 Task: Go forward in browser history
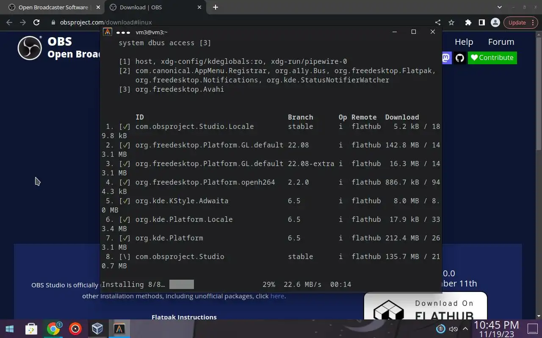(x=23, y=22)
